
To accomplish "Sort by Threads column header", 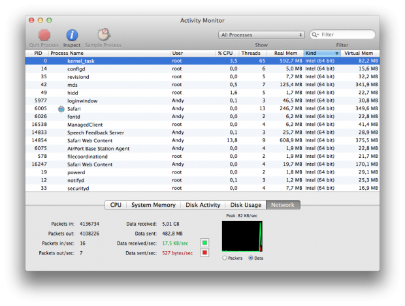I will (253, 53).
